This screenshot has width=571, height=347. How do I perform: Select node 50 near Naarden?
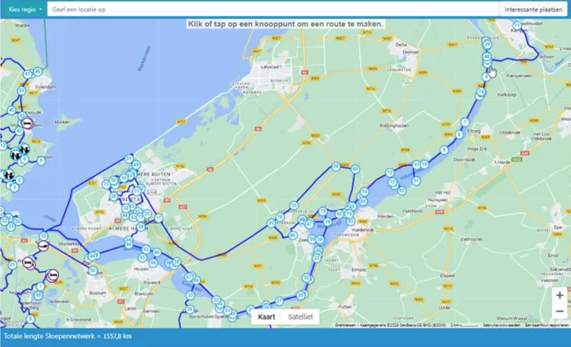click(x=93, y=271)
